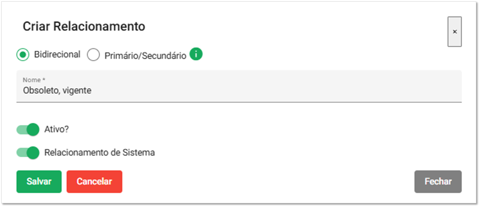Click the light green track of Relacionamento de Sistema switch

tap(22, 153)
